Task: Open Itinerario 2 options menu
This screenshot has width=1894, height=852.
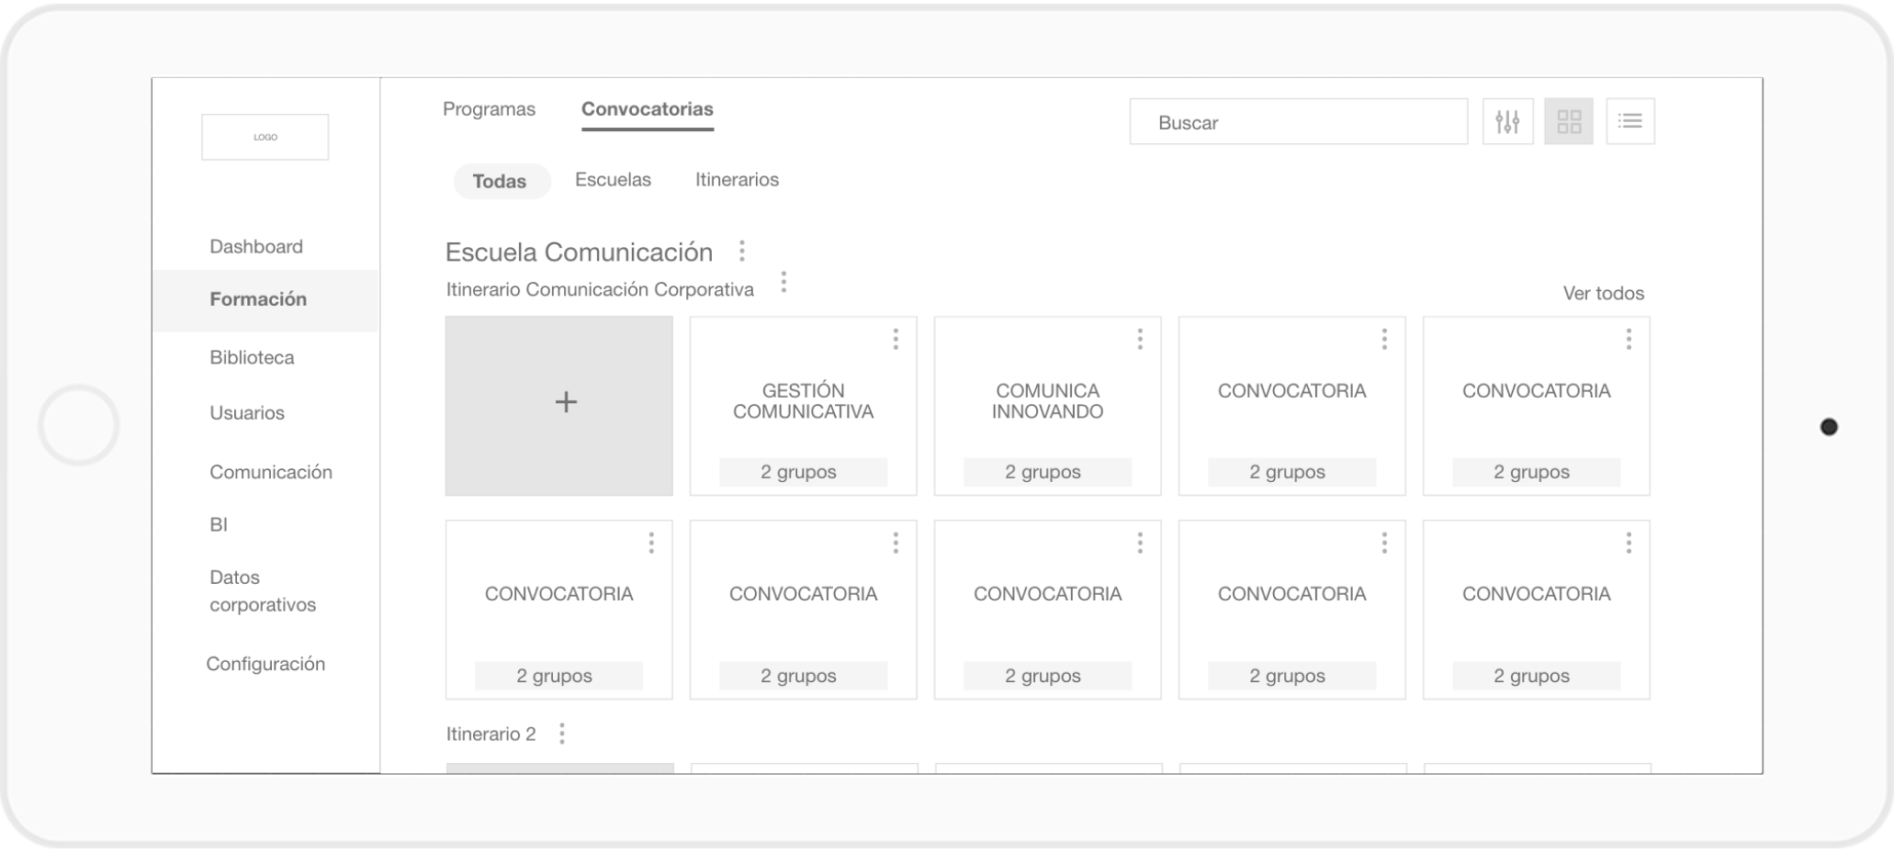Action: tap(562, 734)
